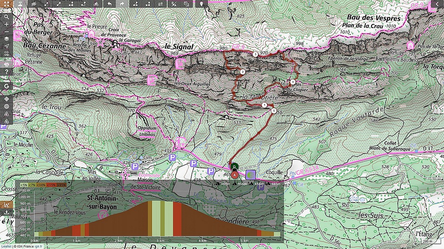Click the scallop shell pilgrim icon
The width and height of the screenshot is (444, 249).
(250, 174)
